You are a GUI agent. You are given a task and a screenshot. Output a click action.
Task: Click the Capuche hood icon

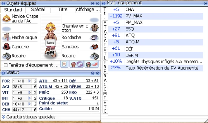pyautogui.click(x=7, y=47)
